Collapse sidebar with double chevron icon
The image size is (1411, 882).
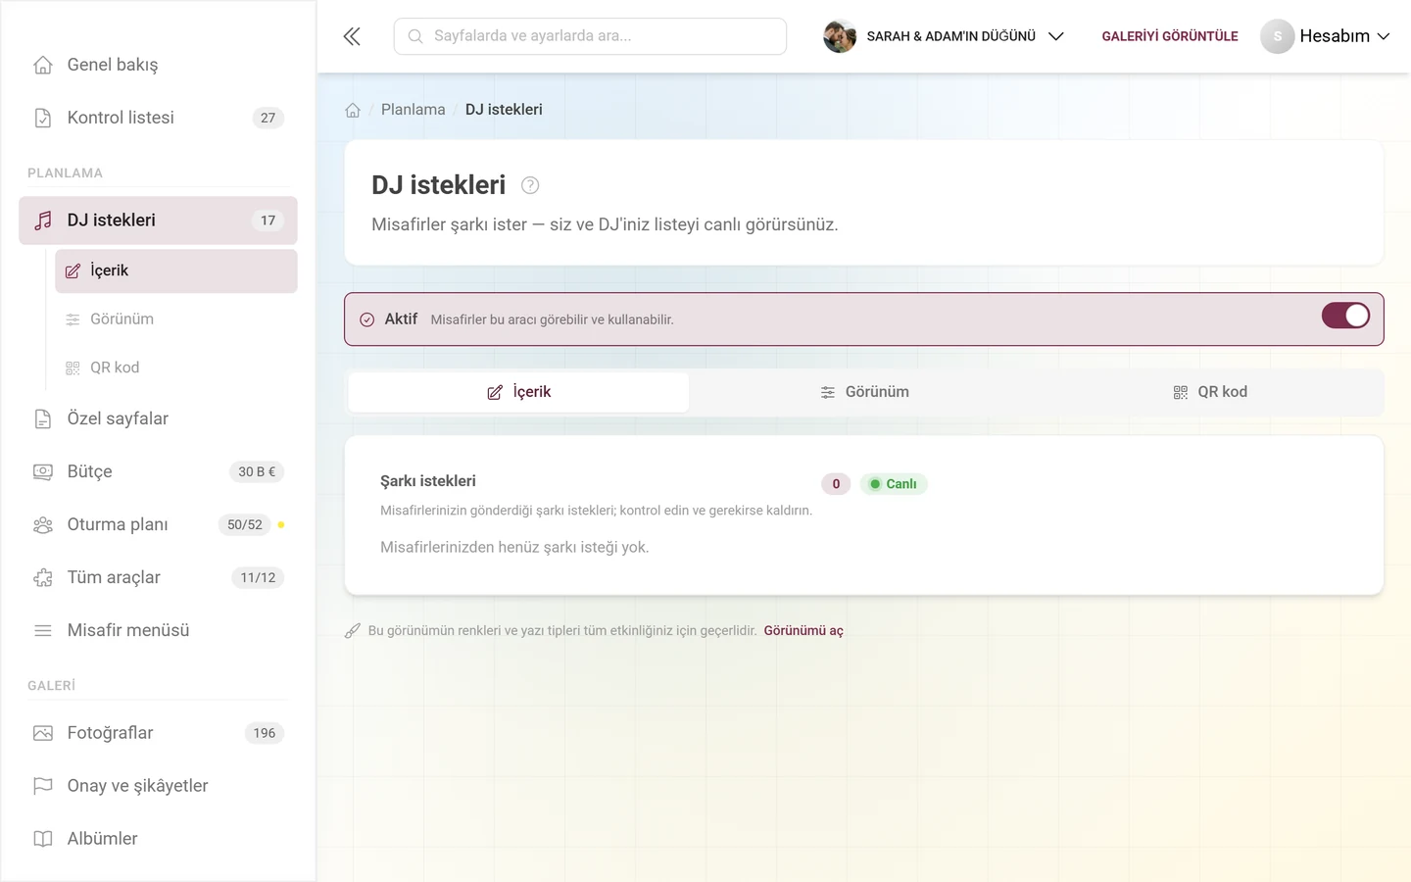352,36
